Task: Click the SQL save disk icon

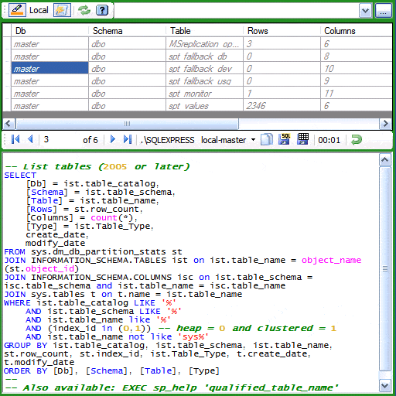Action: [285, 138]
